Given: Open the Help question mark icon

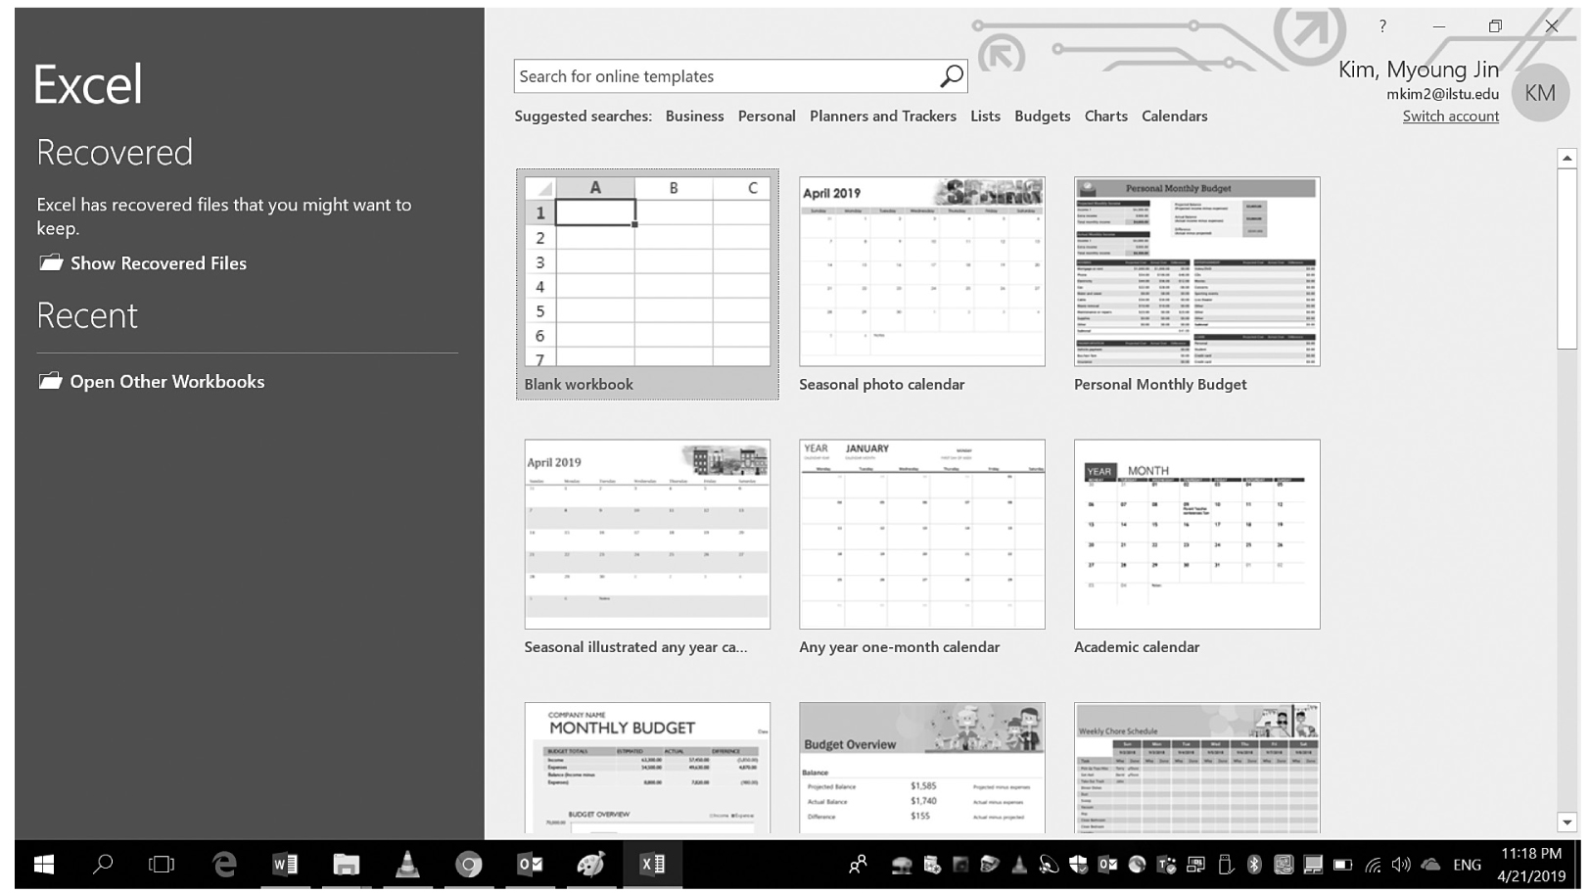Looking at the screenshot, I should 1382,26.
